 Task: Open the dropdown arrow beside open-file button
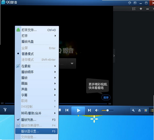coord(72,63)
